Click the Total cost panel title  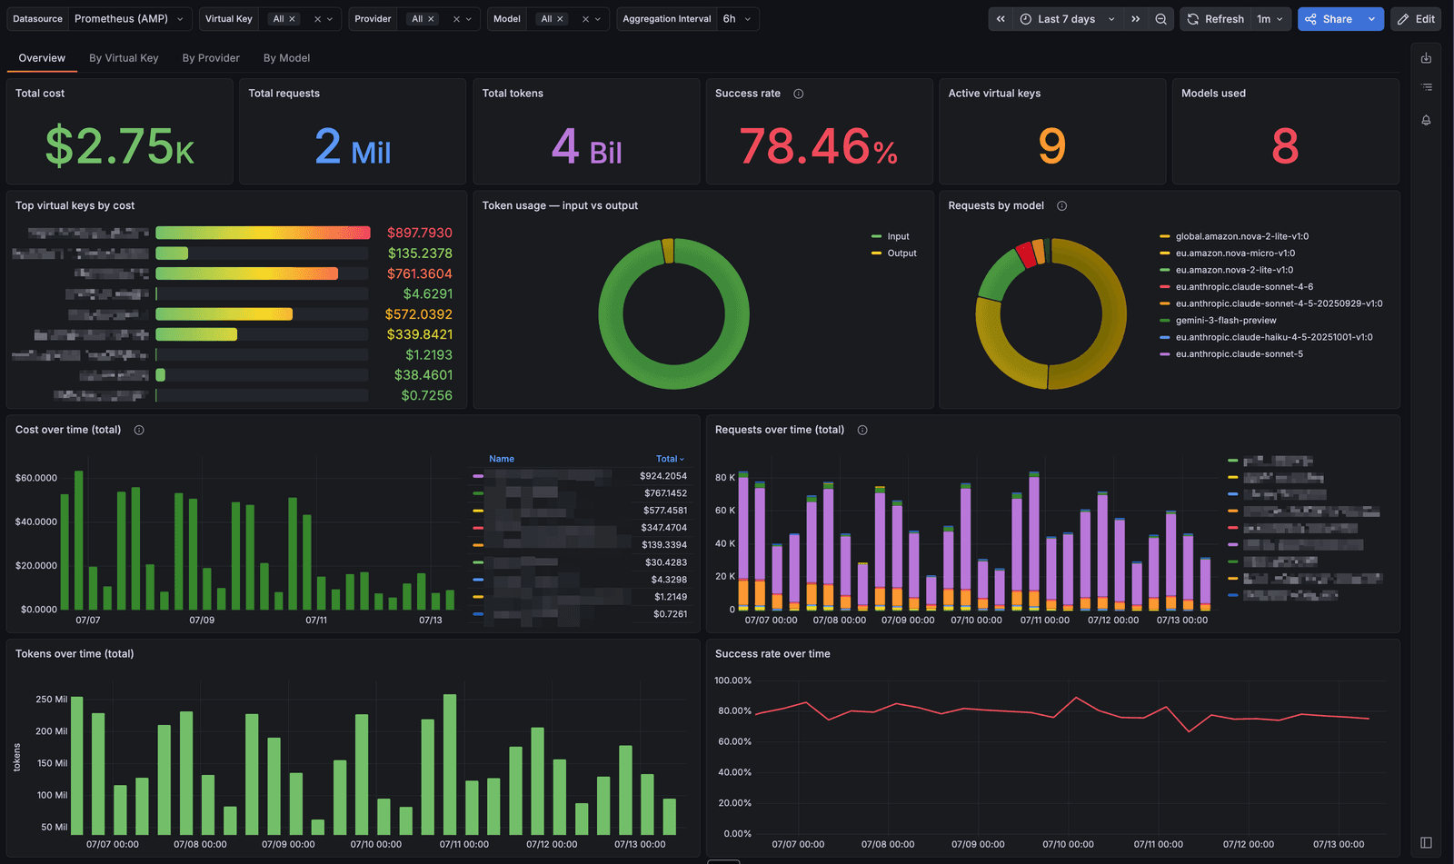tap(40, 94)
